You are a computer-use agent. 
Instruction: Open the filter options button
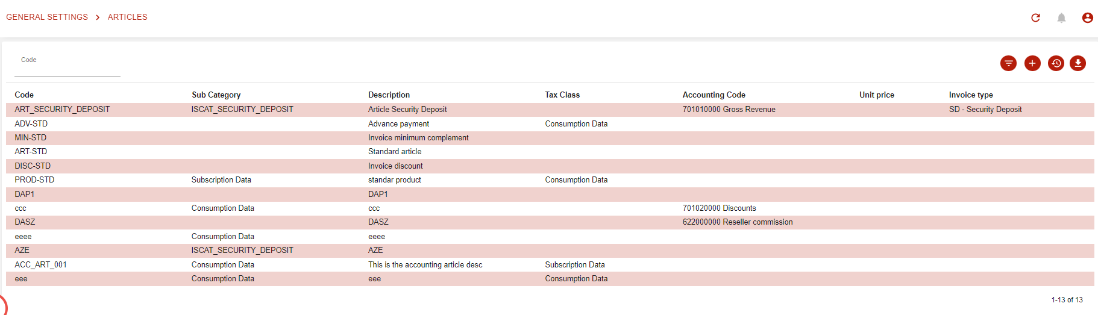tap(1008, 63)
